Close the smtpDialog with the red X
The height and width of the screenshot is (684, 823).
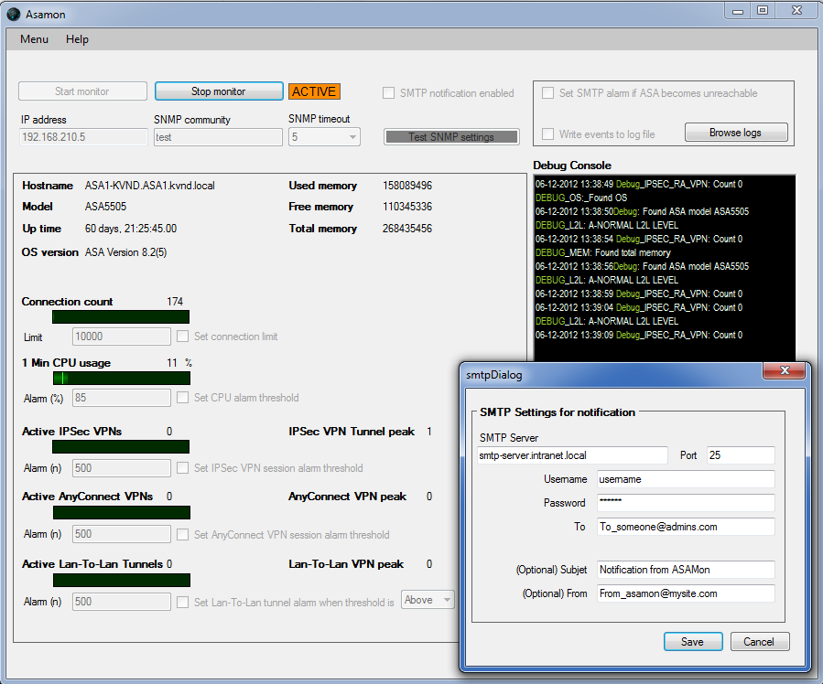point(785,370)
